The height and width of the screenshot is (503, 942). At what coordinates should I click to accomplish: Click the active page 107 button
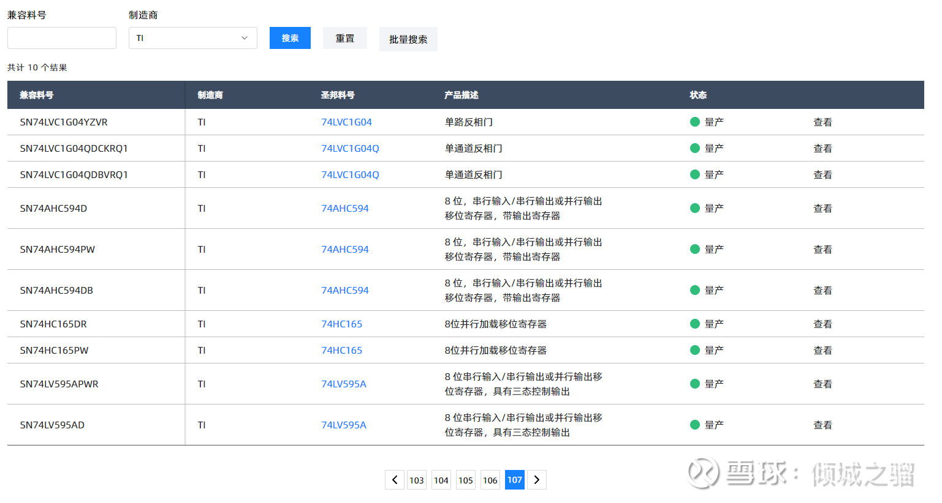(x=515, y=480)
